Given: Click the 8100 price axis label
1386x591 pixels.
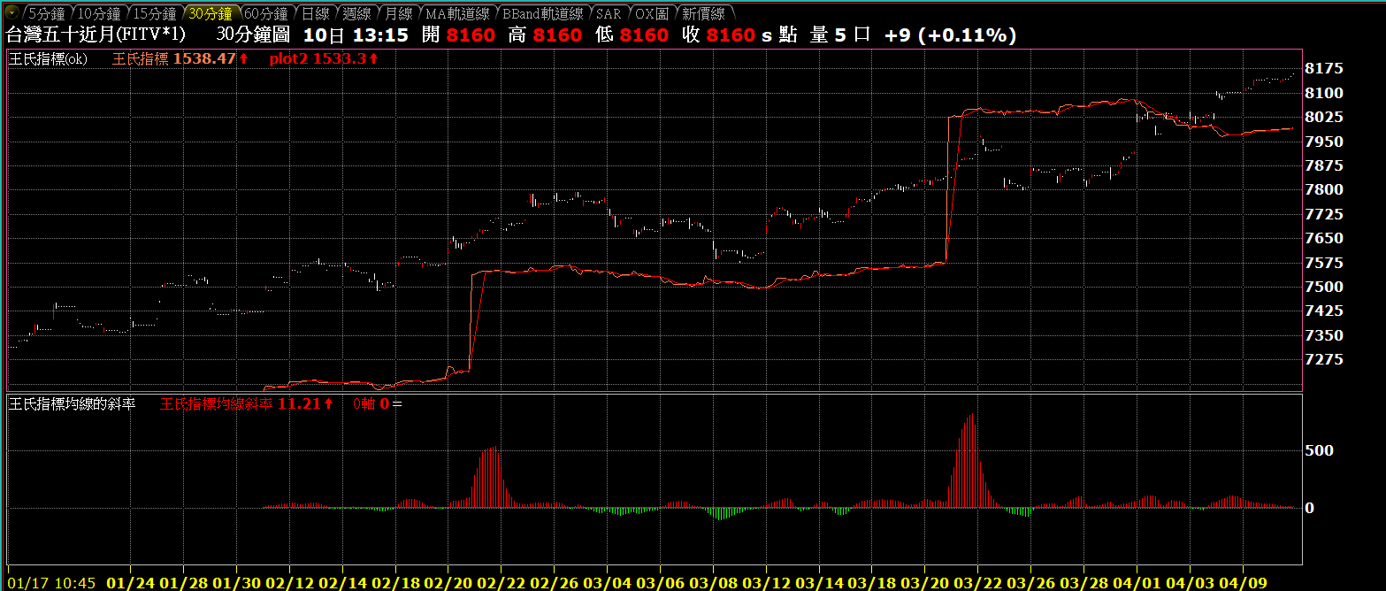Looking at the screenshot, I should pyautogui.click(x=1324, y=93).
